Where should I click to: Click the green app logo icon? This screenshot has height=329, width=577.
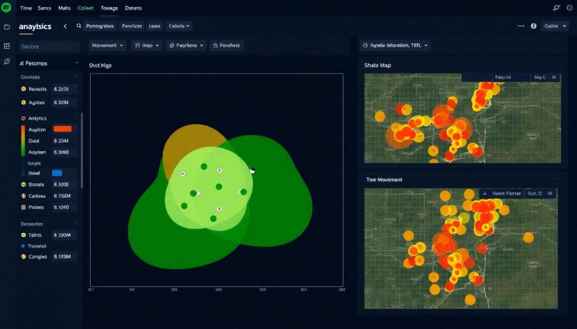click(x=7, y=8)
